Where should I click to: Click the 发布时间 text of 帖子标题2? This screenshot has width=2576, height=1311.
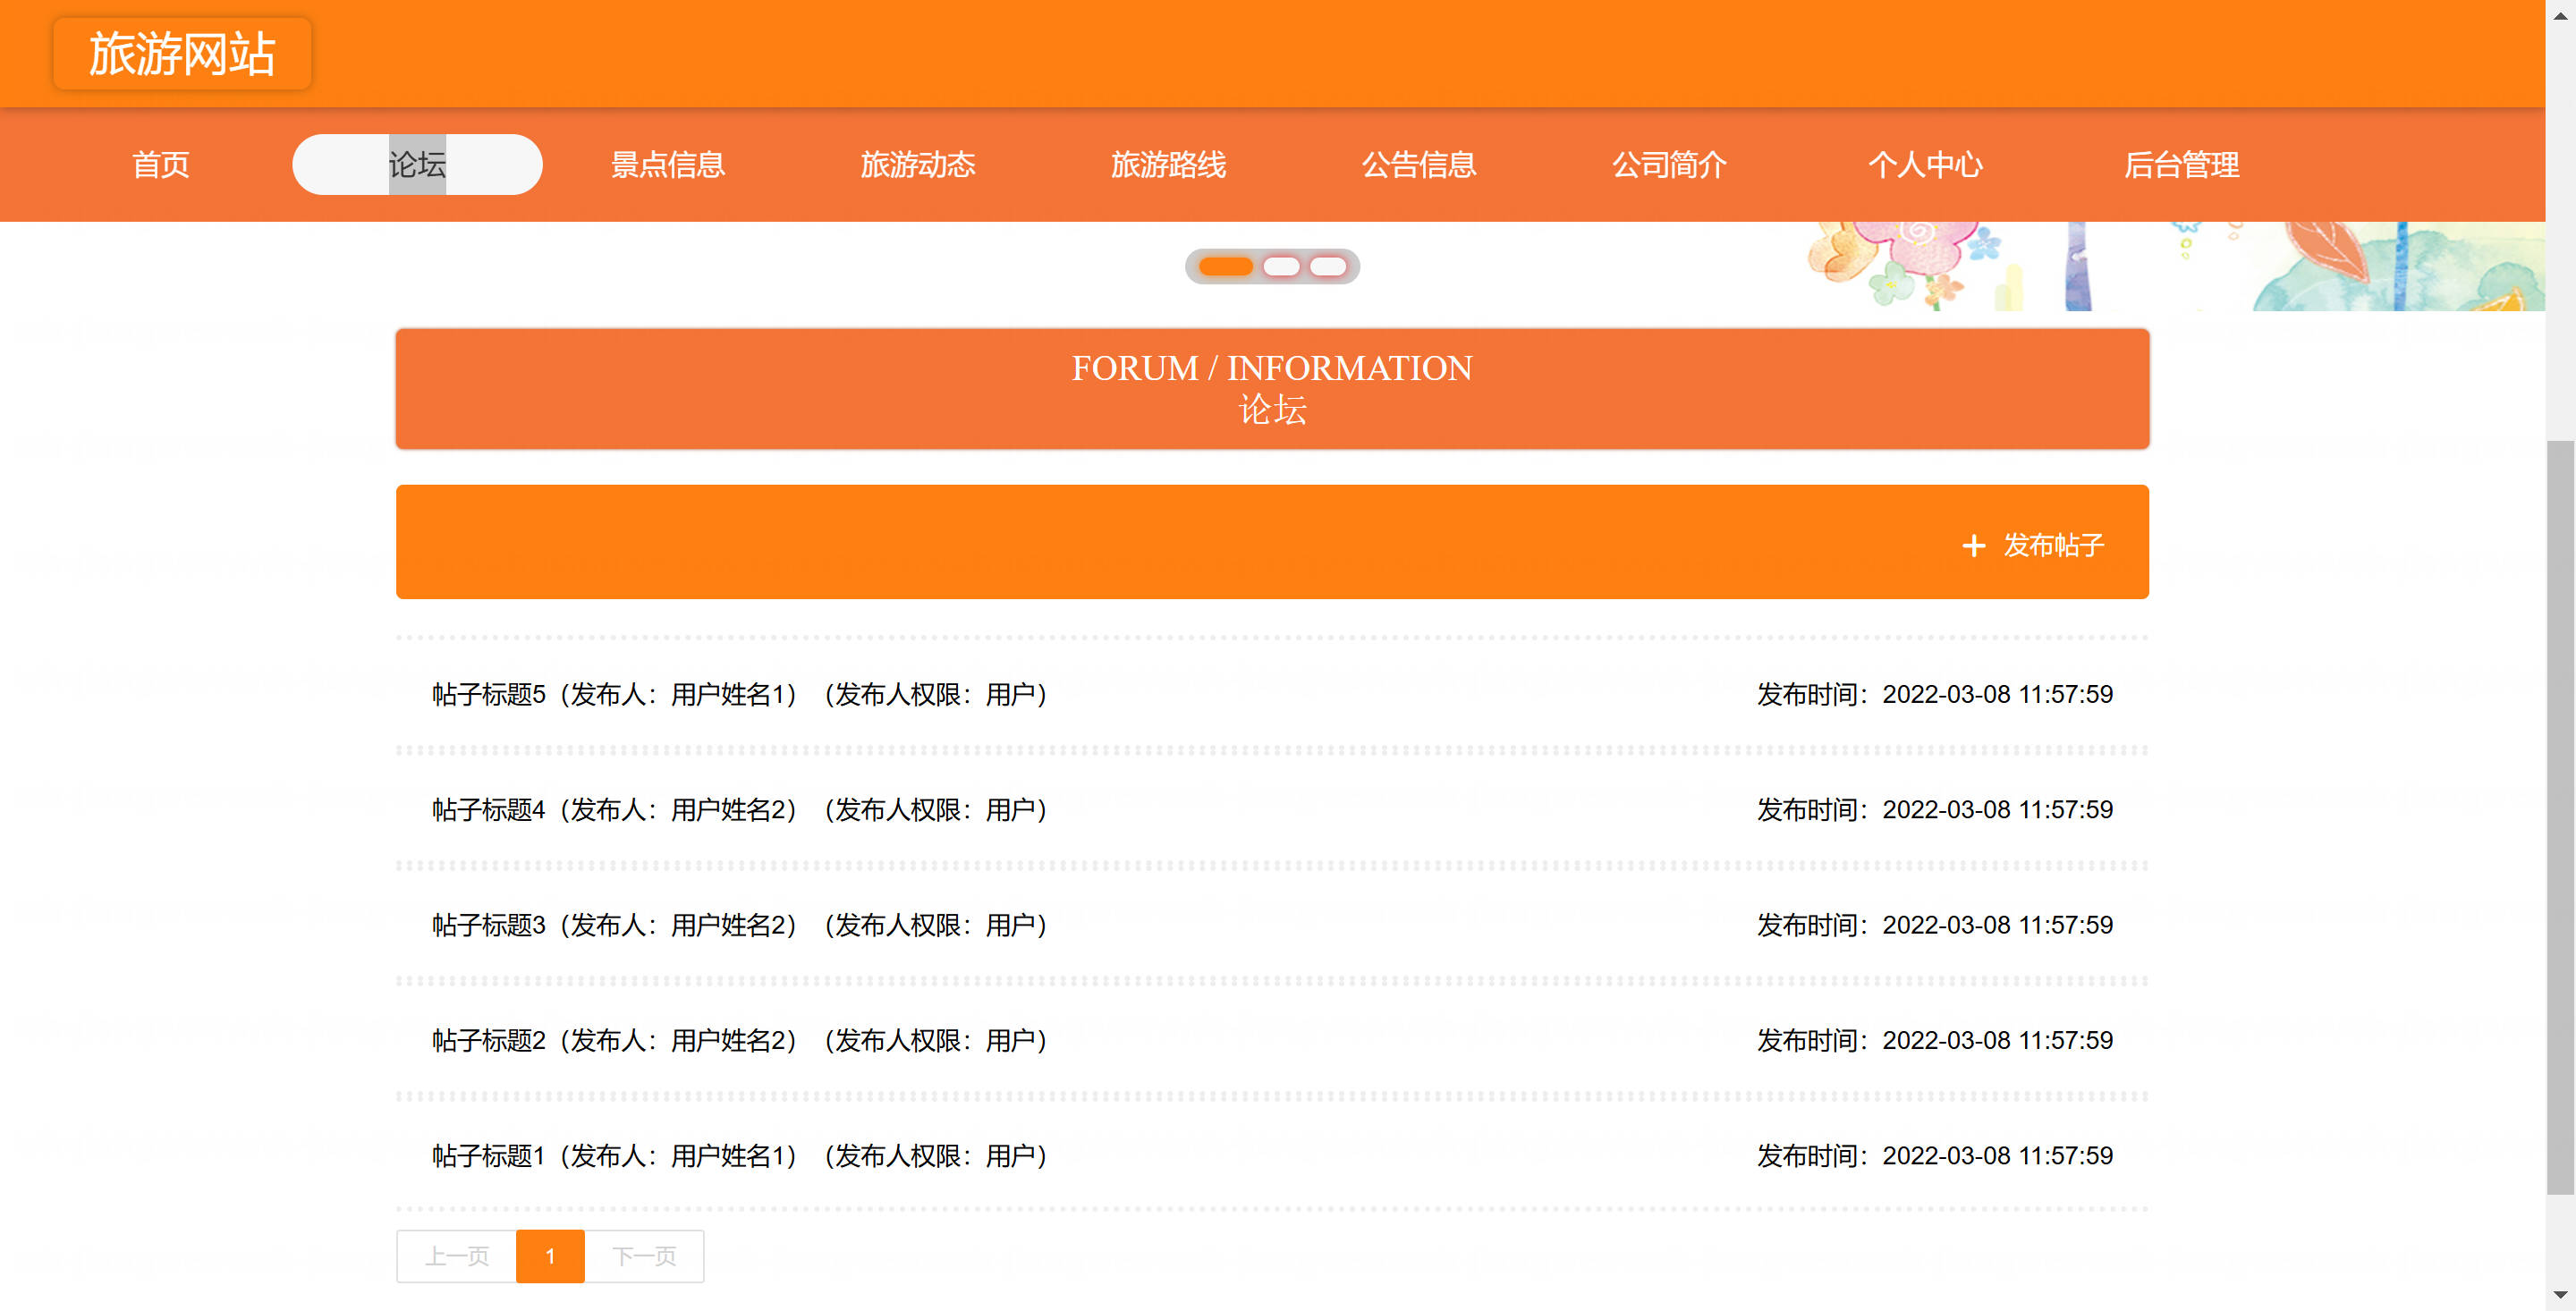[x=1935, y=1040]
